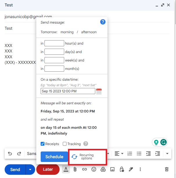Open the text alignment dropdown
This screenshot has width=176, height=178.
coord(119,154)
